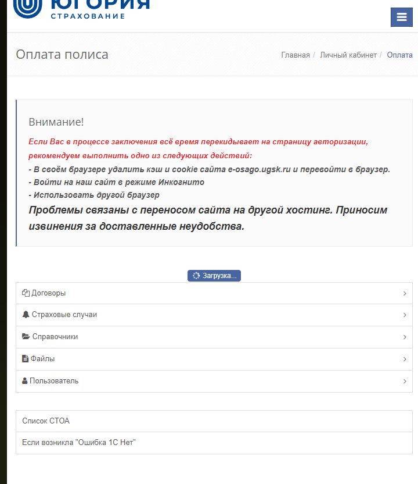Expand Справочники using its right chevron
Viewport: 418px width, 484px height.
tap(404, 337)
